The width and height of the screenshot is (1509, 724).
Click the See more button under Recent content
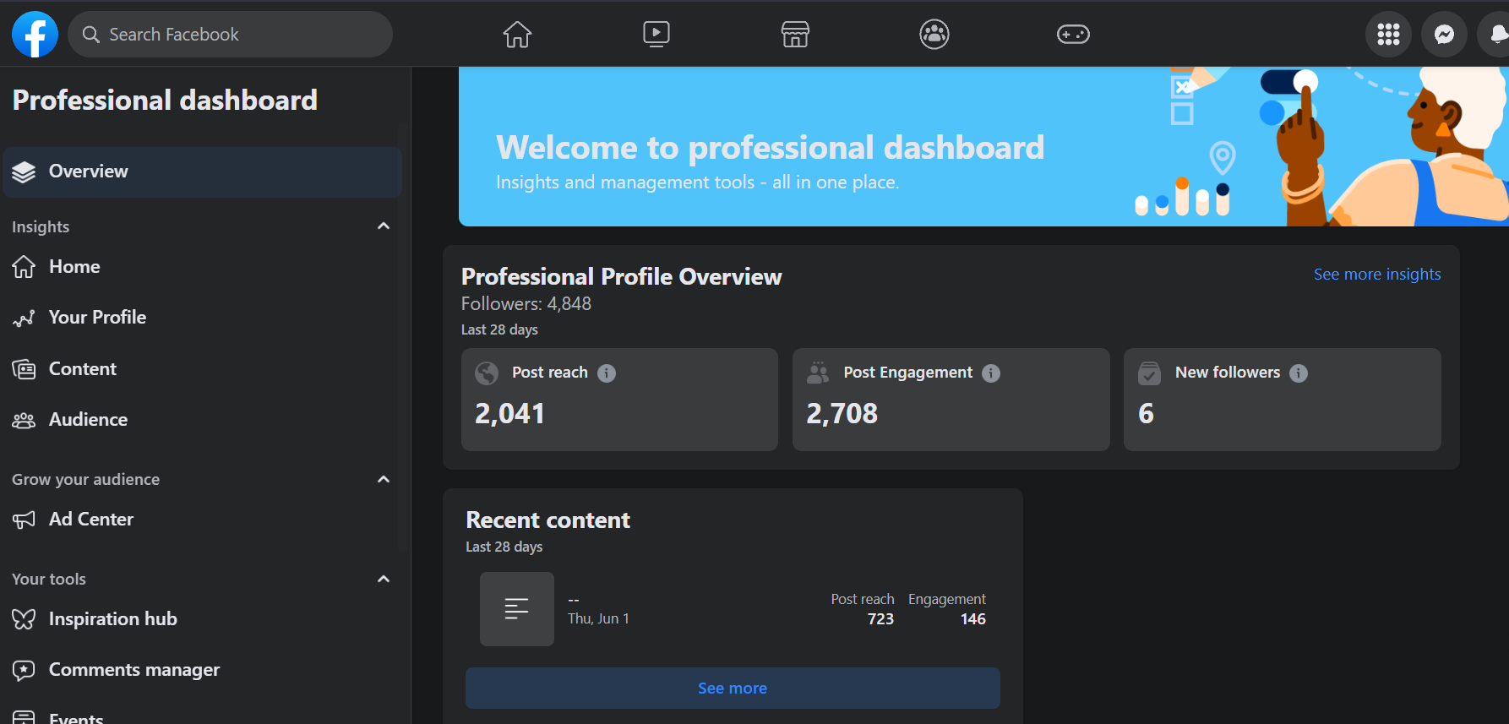tap(733, 689)
